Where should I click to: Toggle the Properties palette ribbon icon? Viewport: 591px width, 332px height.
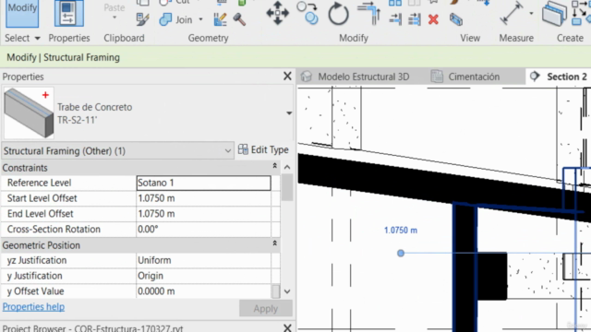point(69,13)
